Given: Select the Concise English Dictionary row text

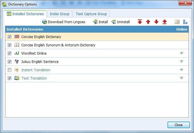Looking at the screenshot, I should [x=41, y=37].
